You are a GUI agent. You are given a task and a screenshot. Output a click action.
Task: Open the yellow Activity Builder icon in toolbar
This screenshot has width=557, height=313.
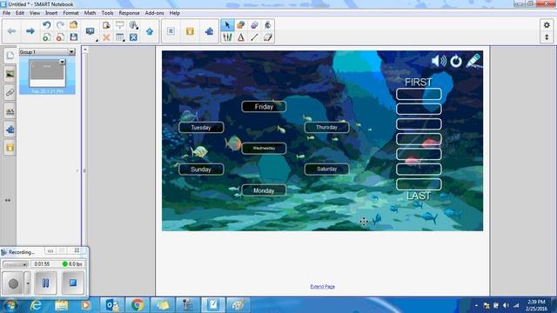[x=190, y=31]
